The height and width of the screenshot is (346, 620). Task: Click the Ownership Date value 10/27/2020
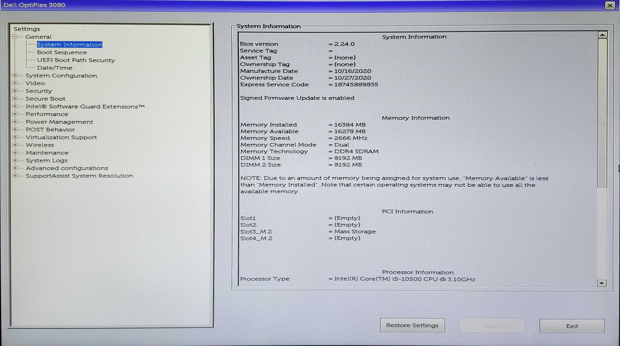(x=352, y=78)
